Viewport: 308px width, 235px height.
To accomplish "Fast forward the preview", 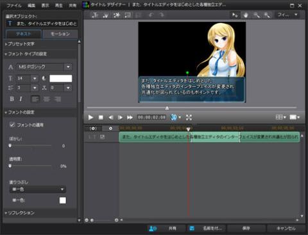I will coord(130,118).
